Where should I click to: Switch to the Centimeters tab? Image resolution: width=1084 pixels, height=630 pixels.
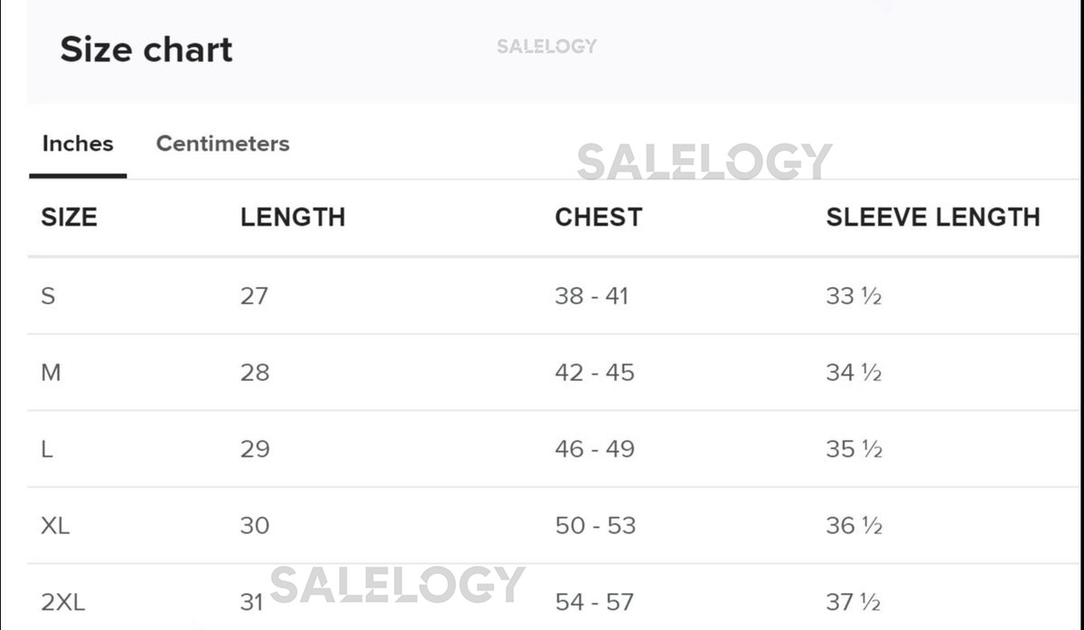pos(222,144)
